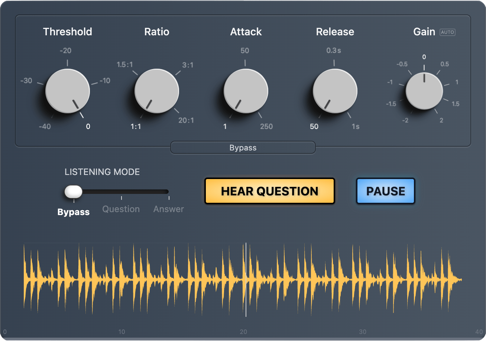Image resolution: width=486 pixels, height=341 pixels.
Task: Click the Bypass bar below the compressor panel
Action: tap(243, 147)
